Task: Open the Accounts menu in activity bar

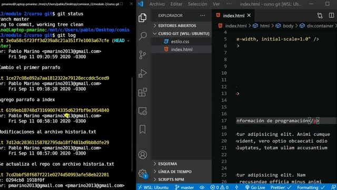Action: tap(143, 155)
